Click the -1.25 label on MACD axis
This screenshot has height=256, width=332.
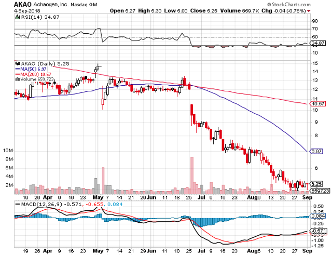tap(317, 246)
